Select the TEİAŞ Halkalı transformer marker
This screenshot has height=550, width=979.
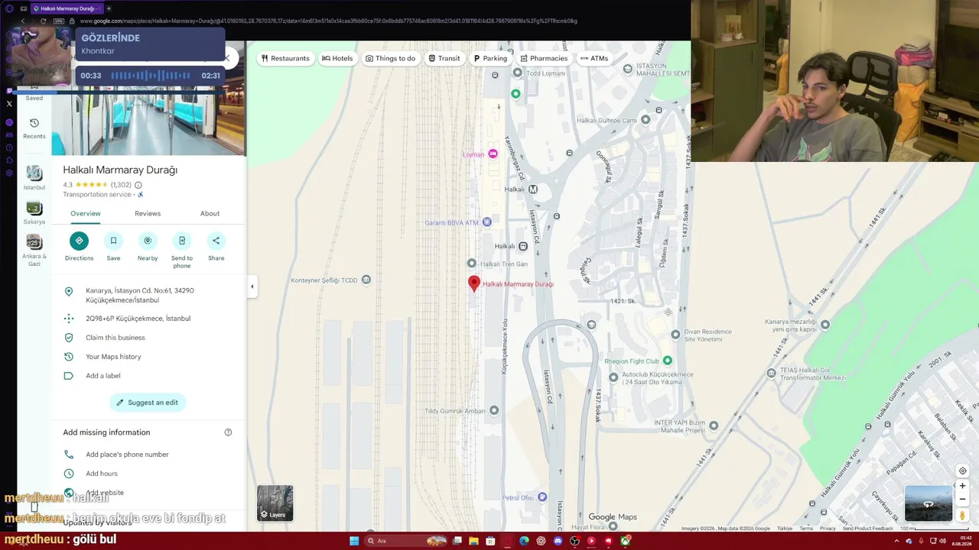click(772, 373)
